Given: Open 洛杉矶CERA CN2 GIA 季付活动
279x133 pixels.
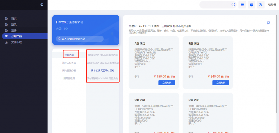Looking at the screenshot, I should tap(103, 63).
